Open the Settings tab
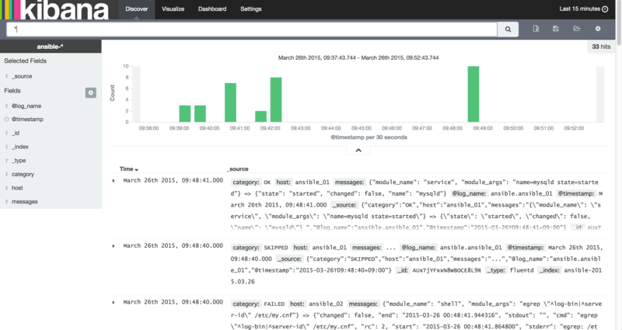 [x=250, y=9]
